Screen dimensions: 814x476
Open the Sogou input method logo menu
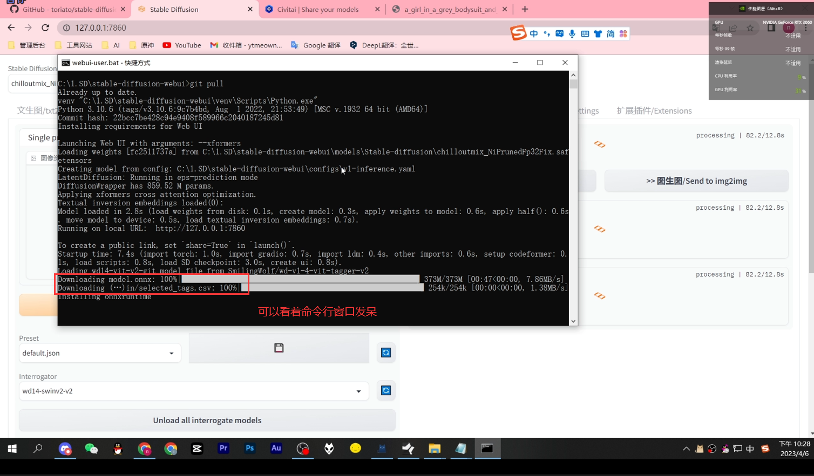click(x=518, y=33)
